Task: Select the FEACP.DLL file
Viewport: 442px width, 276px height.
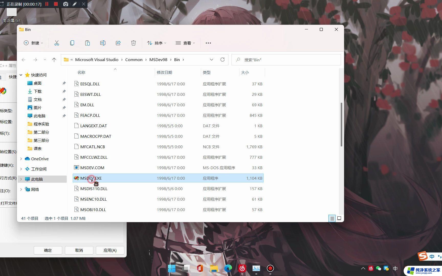Action: pos(168,115)
